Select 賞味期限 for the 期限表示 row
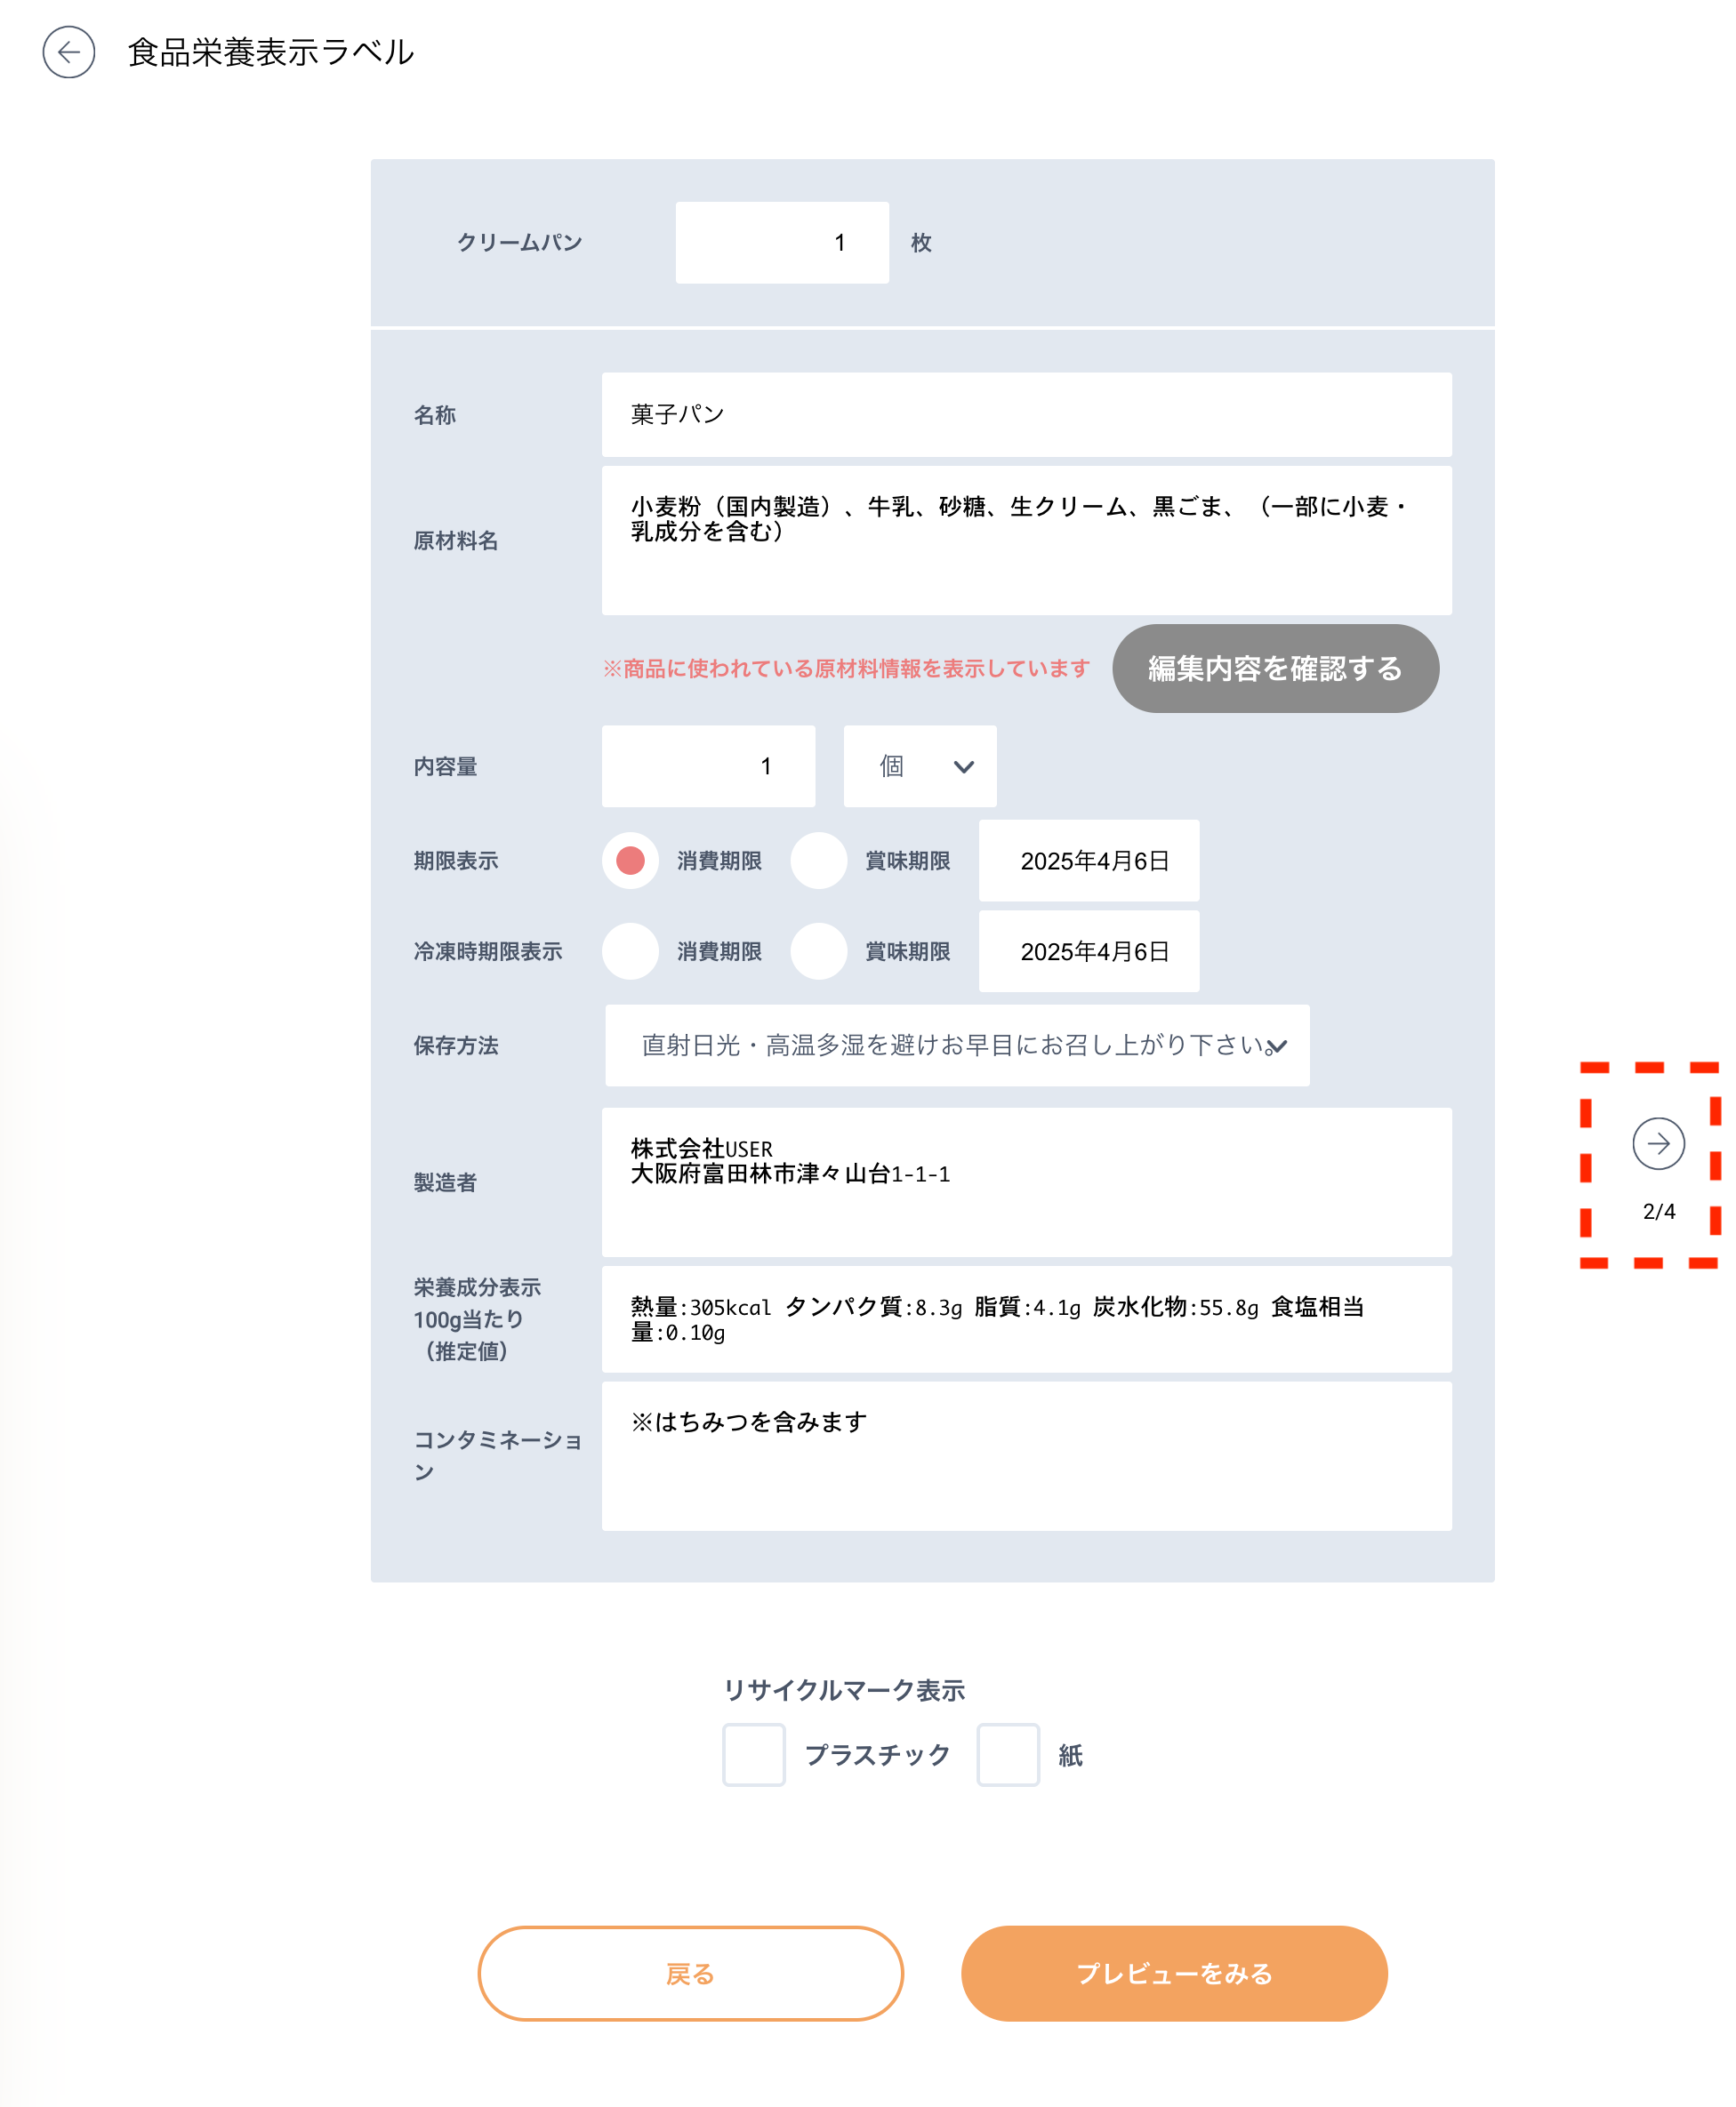The height and width of the screenshot is (2107, 1736). 819,861
